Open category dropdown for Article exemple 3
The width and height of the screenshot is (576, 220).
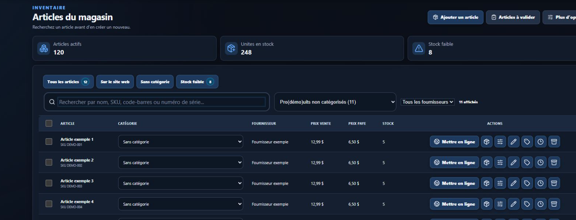pyautogui.click(x=181, y=183)
